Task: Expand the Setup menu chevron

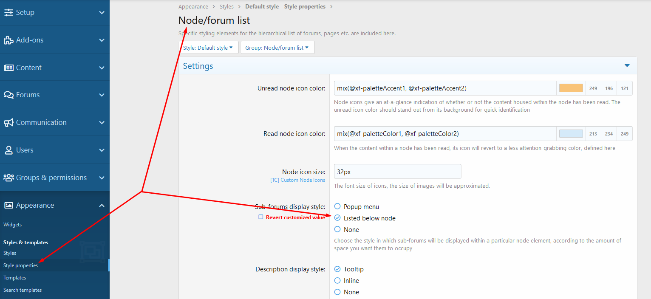Action: (102, 13)
